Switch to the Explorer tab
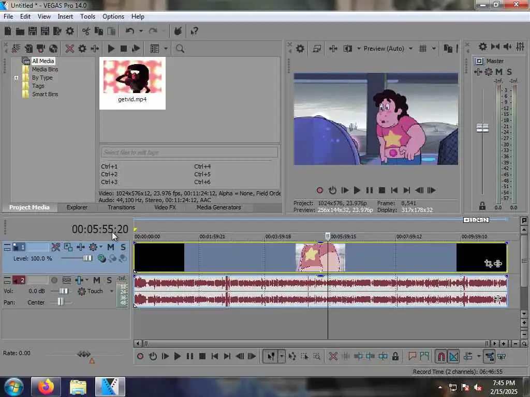This screenshot has width=530, height=397. pyautogui.click(x=77, y=207)
